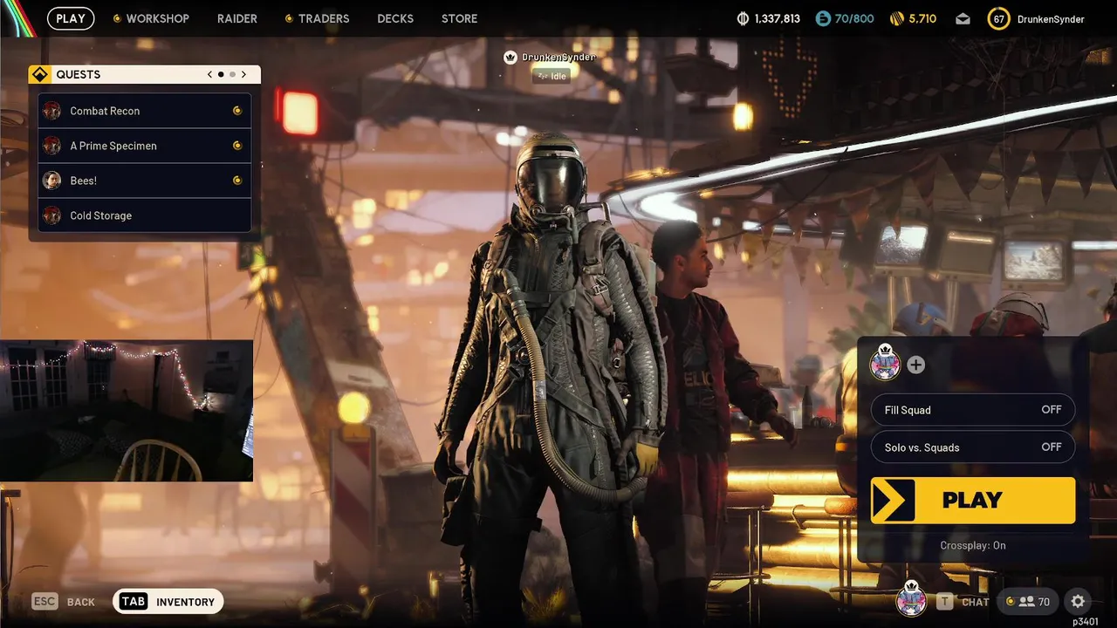Click the A Prime Specimen quest giver portrait
This screenshot has height=628, width=1117.
click(52, 146)
